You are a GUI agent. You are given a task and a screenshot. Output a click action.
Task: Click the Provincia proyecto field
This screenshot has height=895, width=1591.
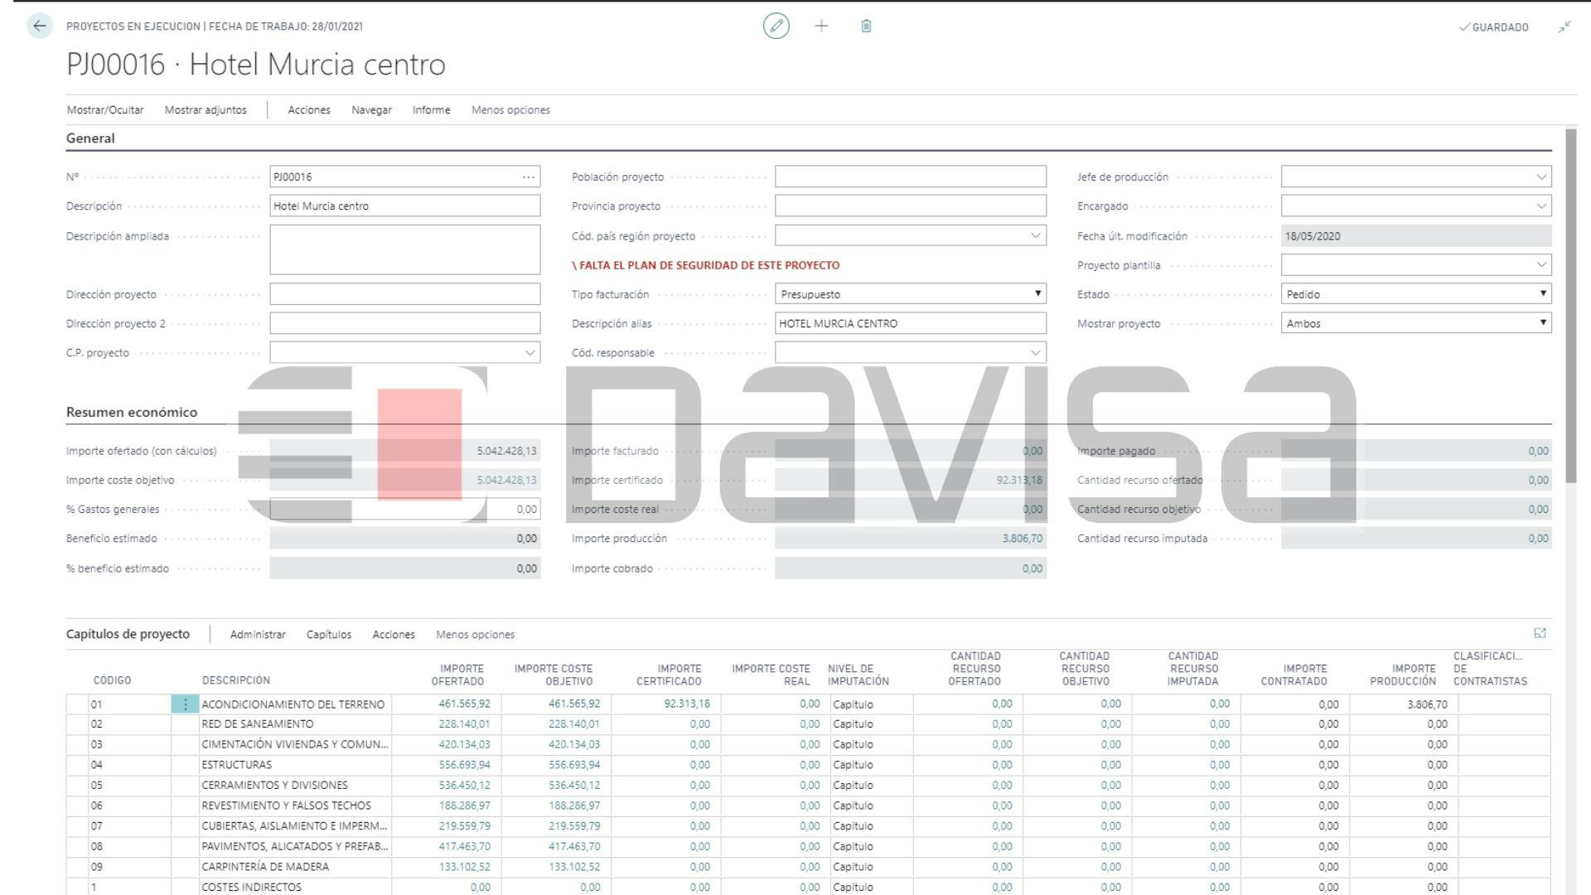click(x=911, y=206)
